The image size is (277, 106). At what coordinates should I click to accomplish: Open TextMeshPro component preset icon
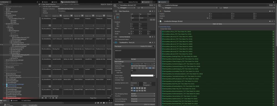(152, 43)
